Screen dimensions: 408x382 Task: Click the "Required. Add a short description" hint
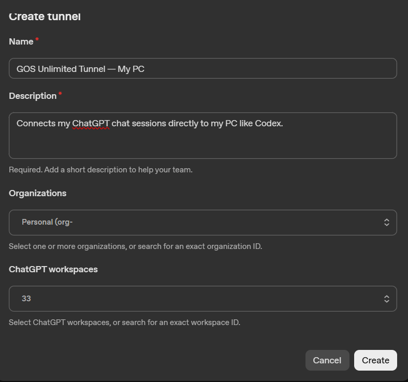point(100,170)
